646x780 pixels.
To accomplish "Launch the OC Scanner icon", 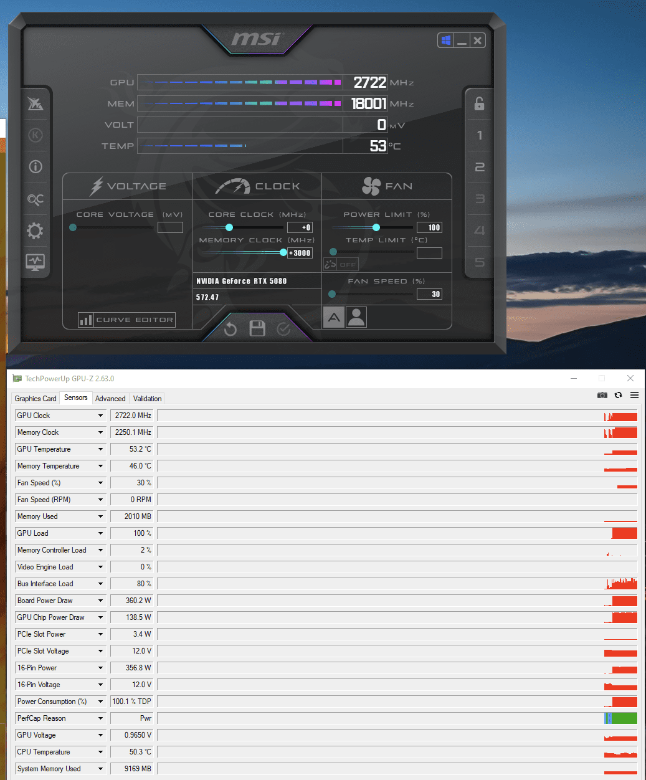I will click(x=36, y=199).
